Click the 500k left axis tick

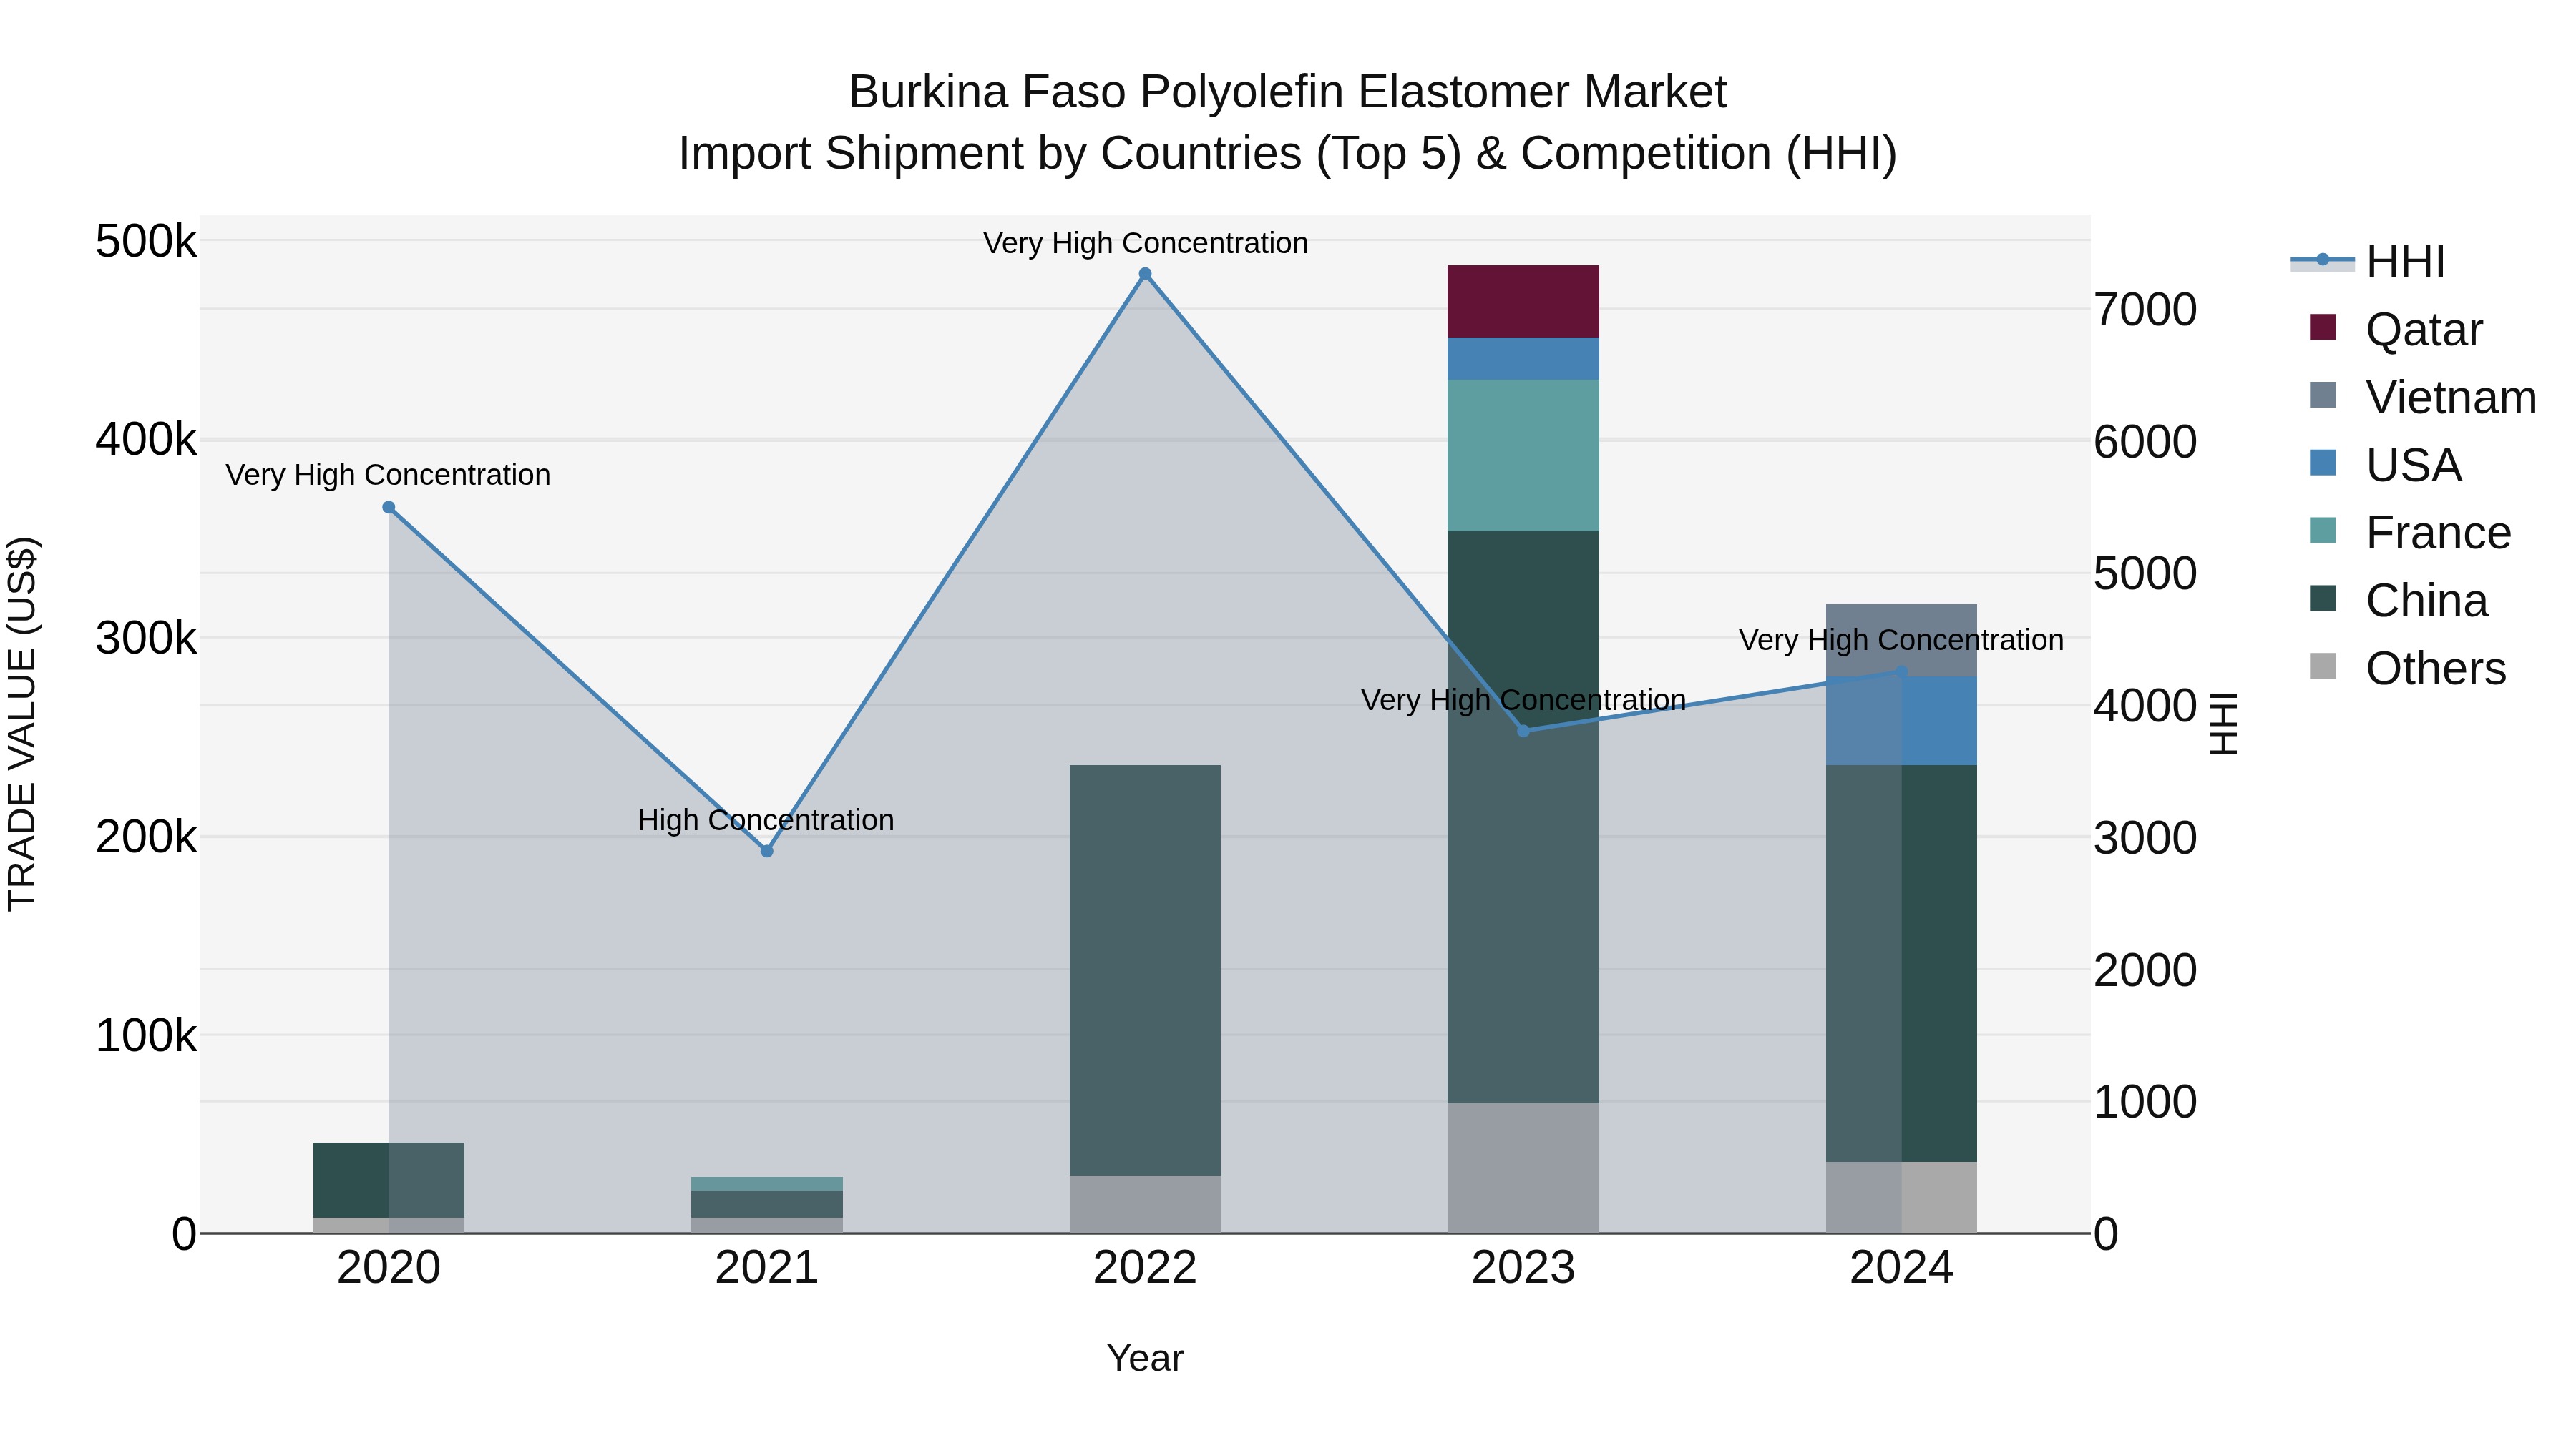146,241
